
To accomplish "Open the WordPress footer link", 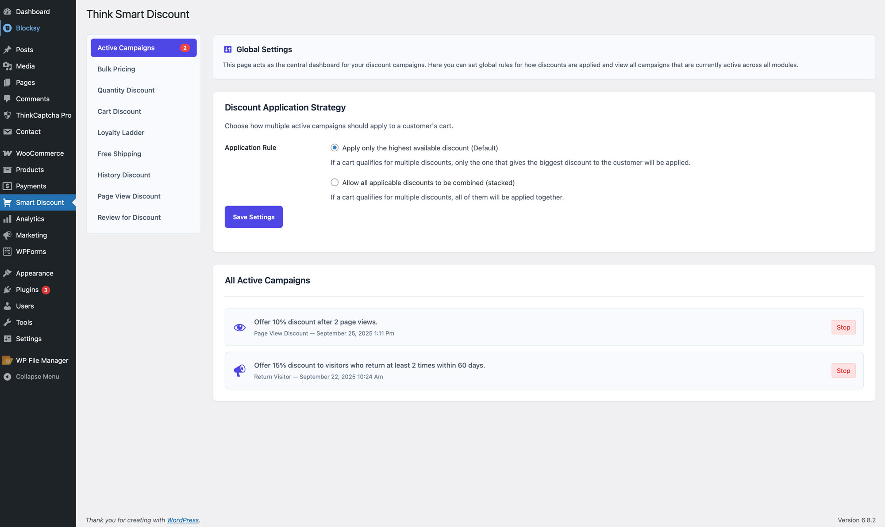I will [x=182, y=520].
